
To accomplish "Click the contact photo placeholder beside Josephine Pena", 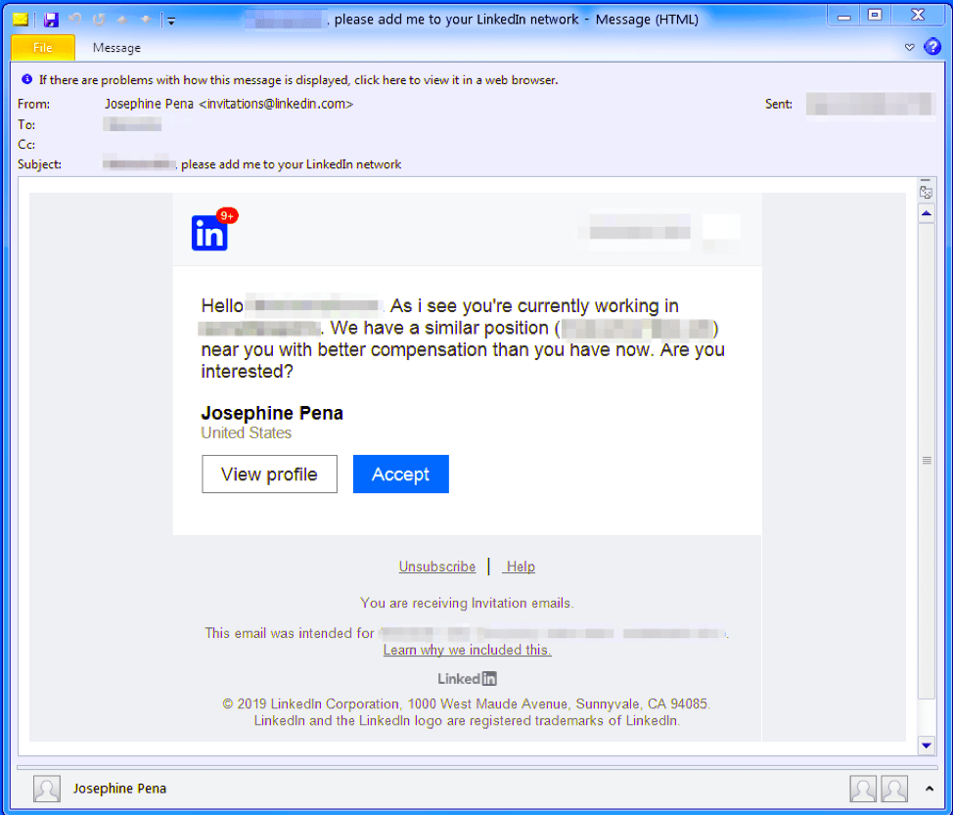I will [x=46, y=789].
